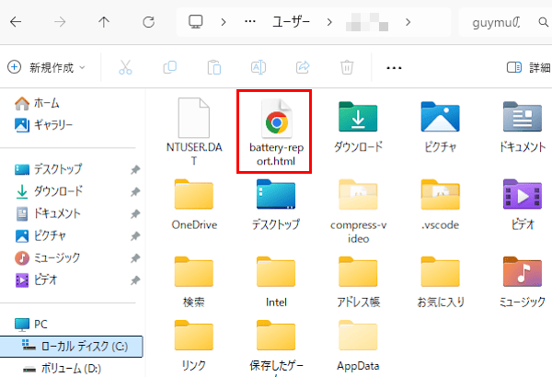Image resolution: width=552 pixels, height=377 pixels.
Task: Select the 検索 folder
Action: point(194,282)
